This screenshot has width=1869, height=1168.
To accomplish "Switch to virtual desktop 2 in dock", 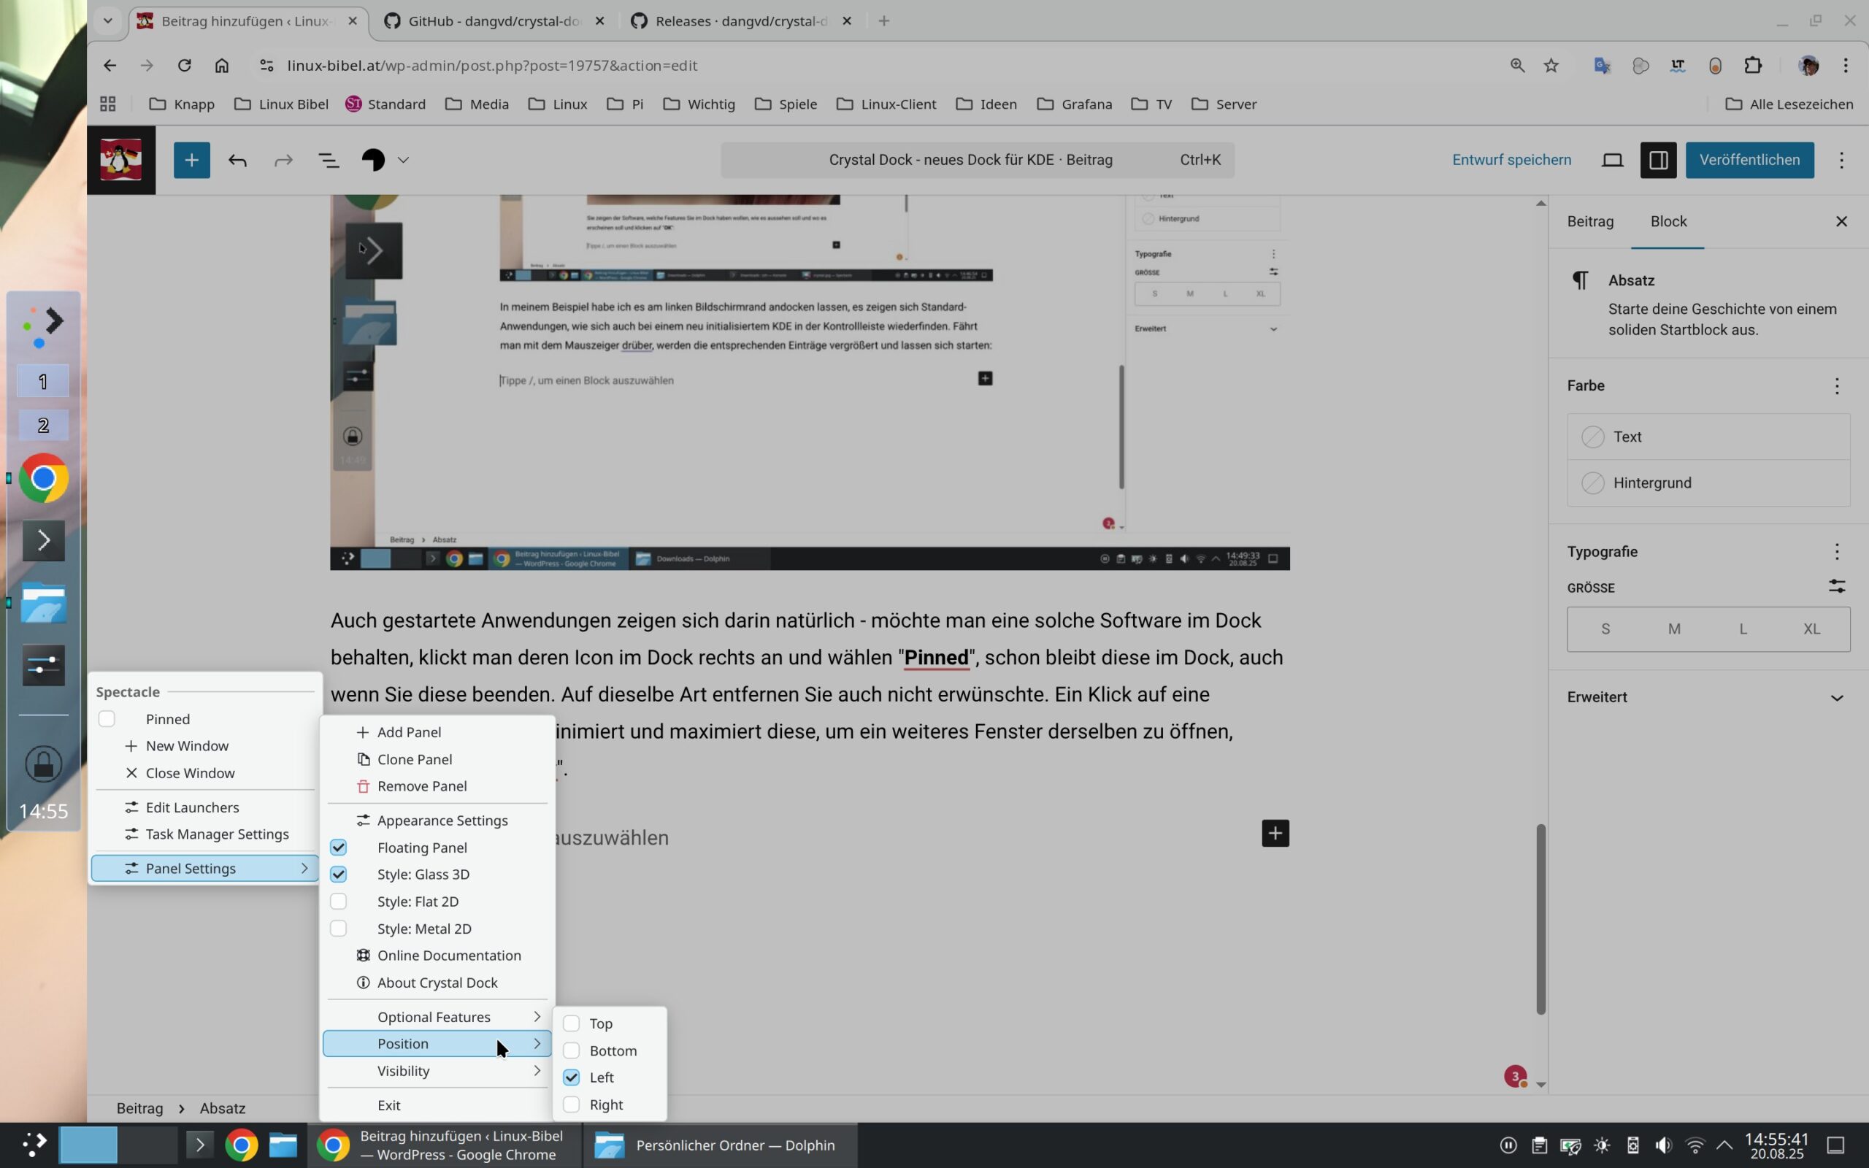I will point(43,425).
